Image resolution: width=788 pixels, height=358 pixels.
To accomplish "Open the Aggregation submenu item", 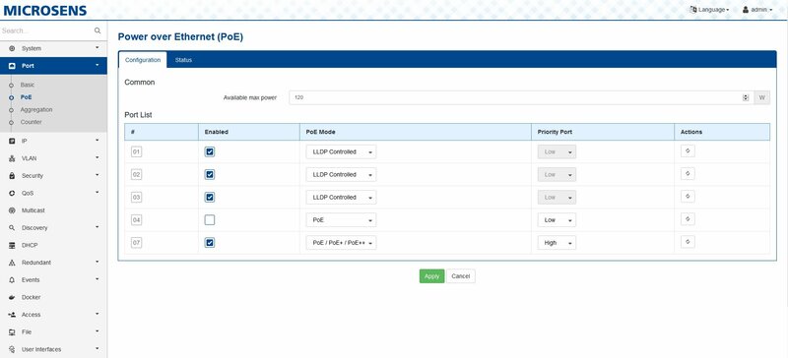I will 36,109.
